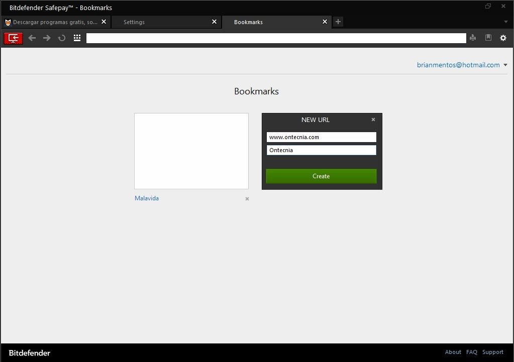
Task: Go forward with the right arrow
Action: point(47,38)
